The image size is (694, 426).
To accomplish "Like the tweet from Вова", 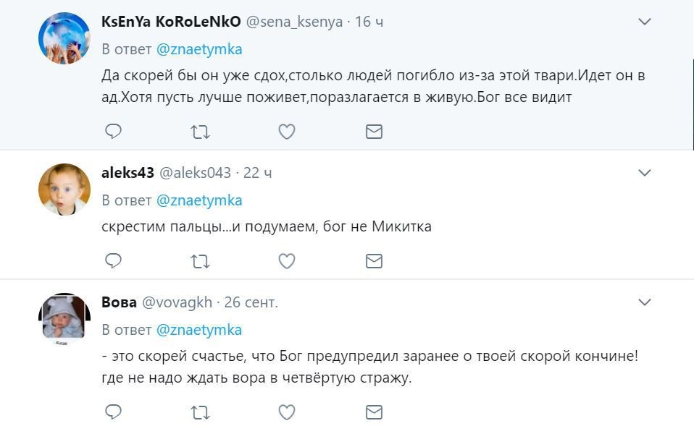I will click(287, 412).
